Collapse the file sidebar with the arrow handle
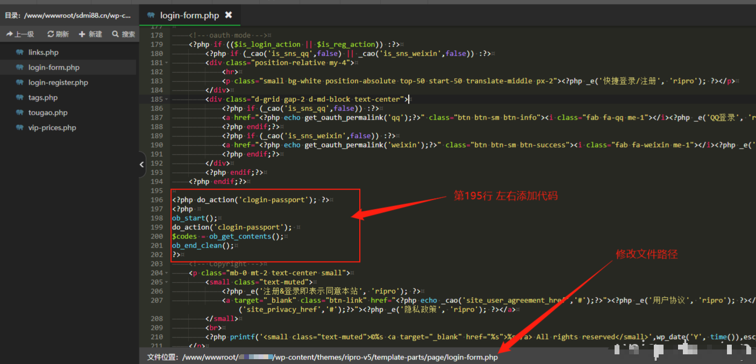This screenshot has width=756, height=364. (x=142, y=165)
